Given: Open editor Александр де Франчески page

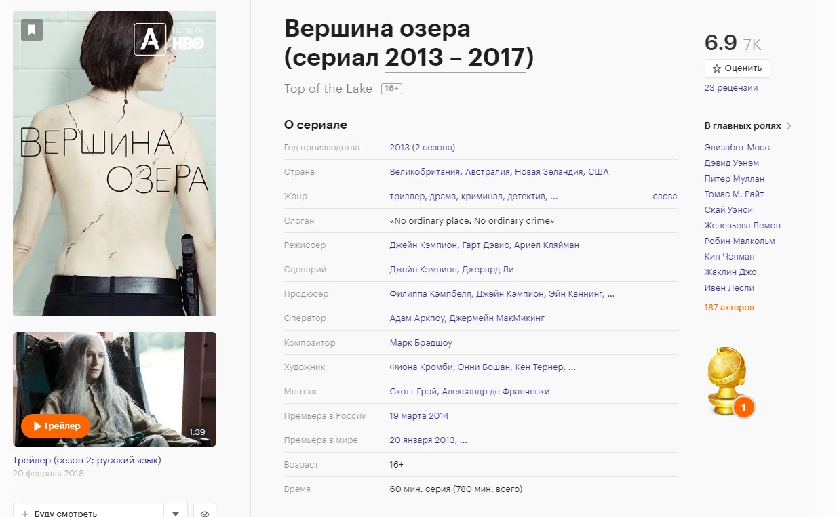Looking at the screenshot, I should point(496,392).
